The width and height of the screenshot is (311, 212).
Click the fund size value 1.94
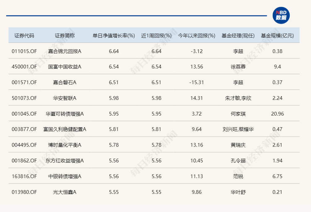[277, 161]
